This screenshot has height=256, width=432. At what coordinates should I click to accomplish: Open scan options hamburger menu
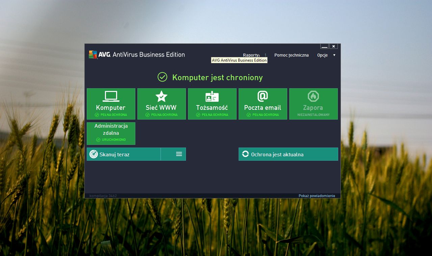tap(179, 154)
